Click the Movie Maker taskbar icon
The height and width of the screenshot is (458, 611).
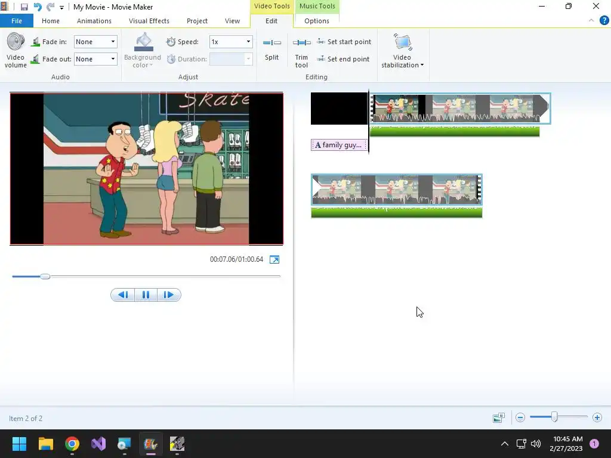151,444
